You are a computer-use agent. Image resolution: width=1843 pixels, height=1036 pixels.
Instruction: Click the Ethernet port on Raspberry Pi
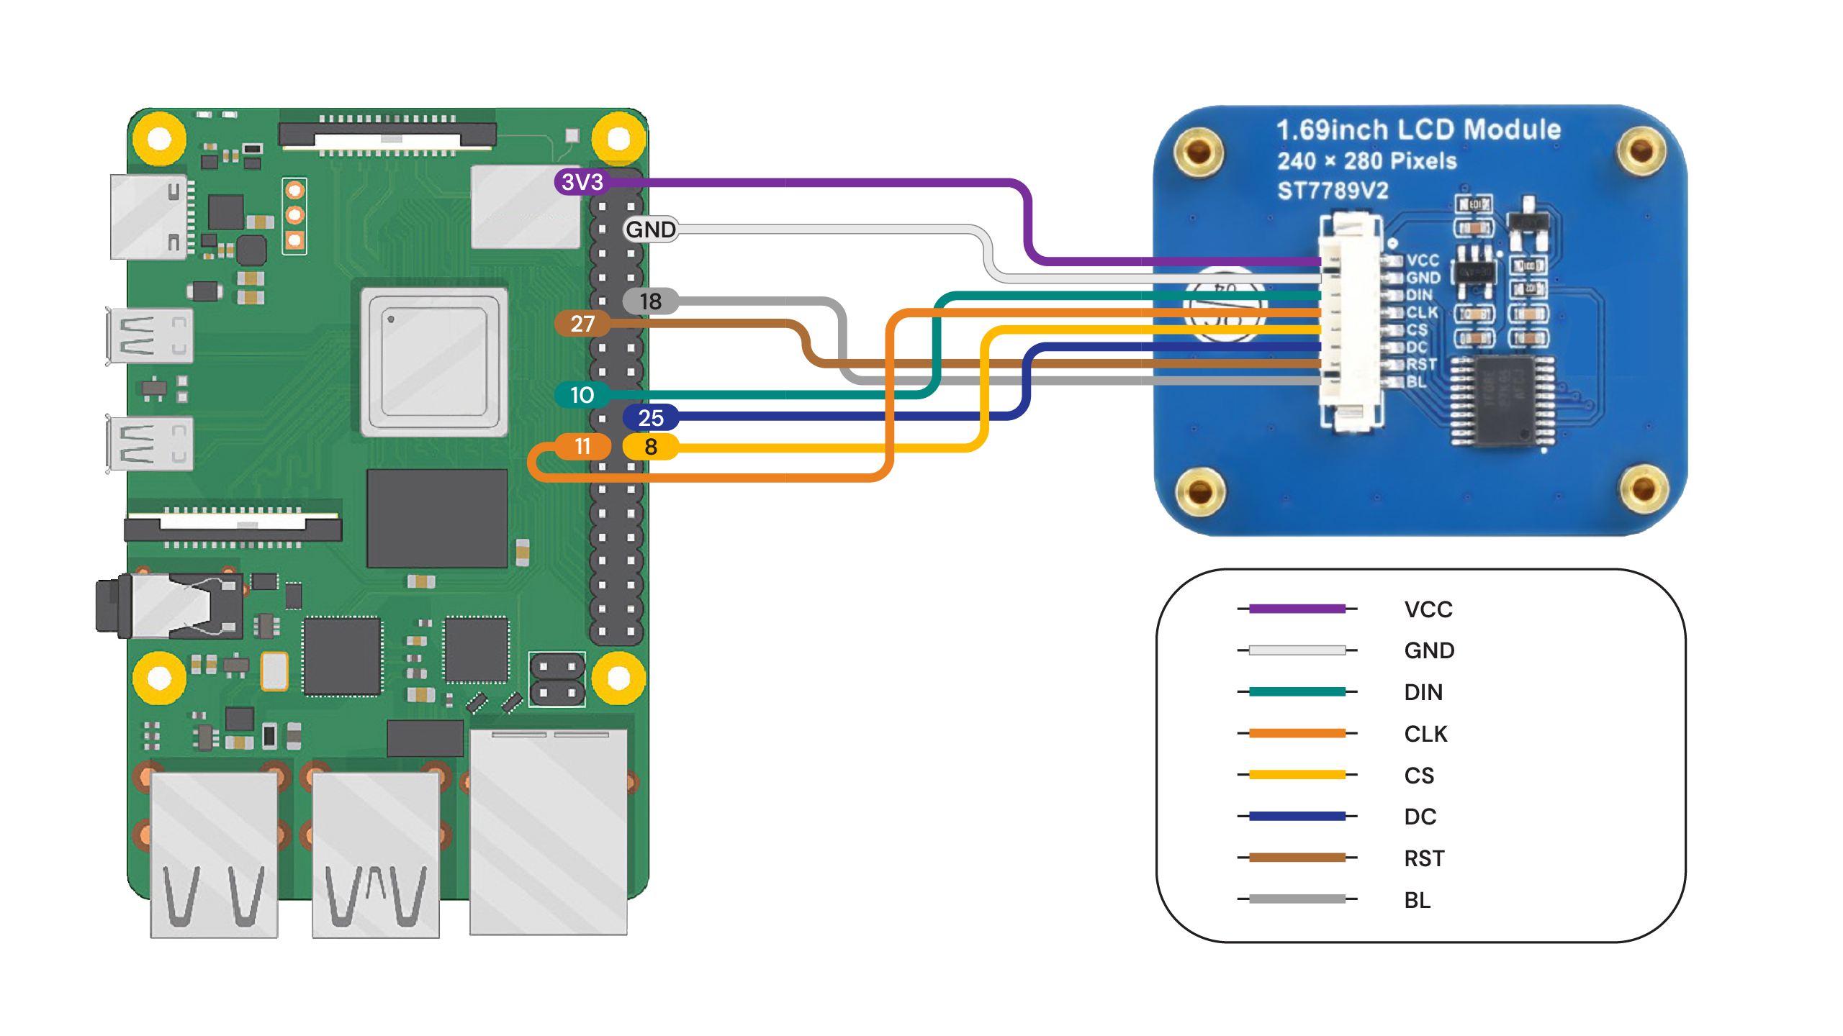click(x=548, y=831)
